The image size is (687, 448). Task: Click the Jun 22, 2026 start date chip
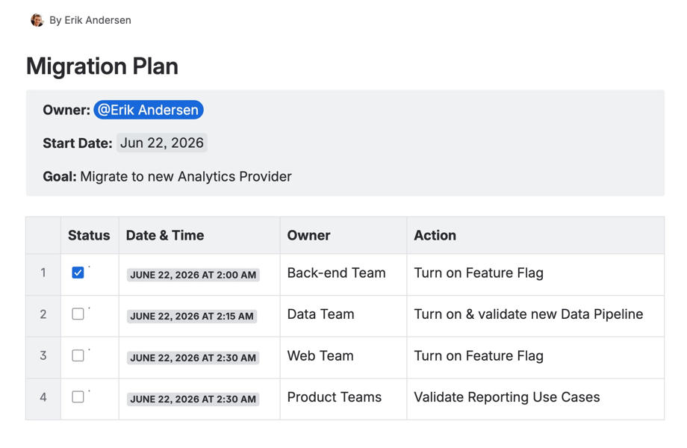[162, 143]
